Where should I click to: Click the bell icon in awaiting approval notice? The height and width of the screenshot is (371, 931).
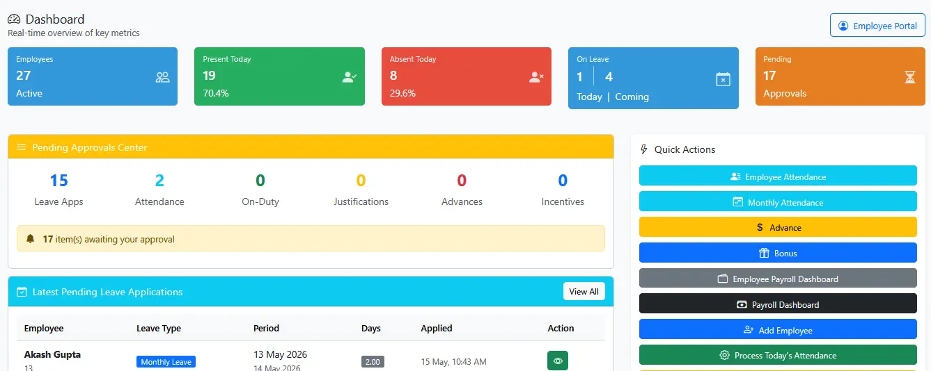(x=30, y=239)
